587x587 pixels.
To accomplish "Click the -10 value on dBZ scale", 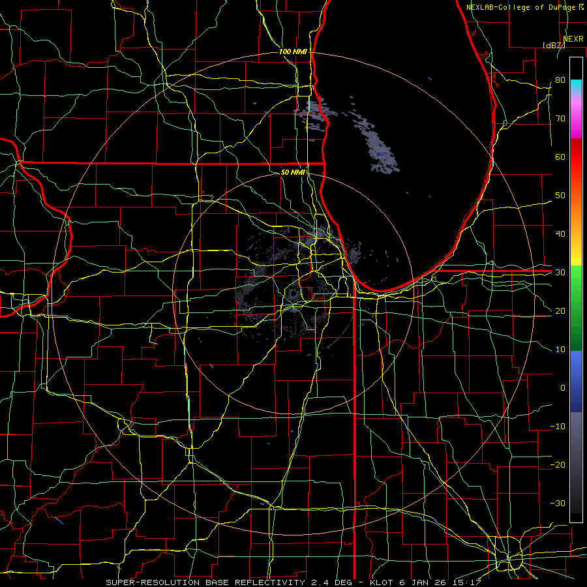I will point(558,426).
